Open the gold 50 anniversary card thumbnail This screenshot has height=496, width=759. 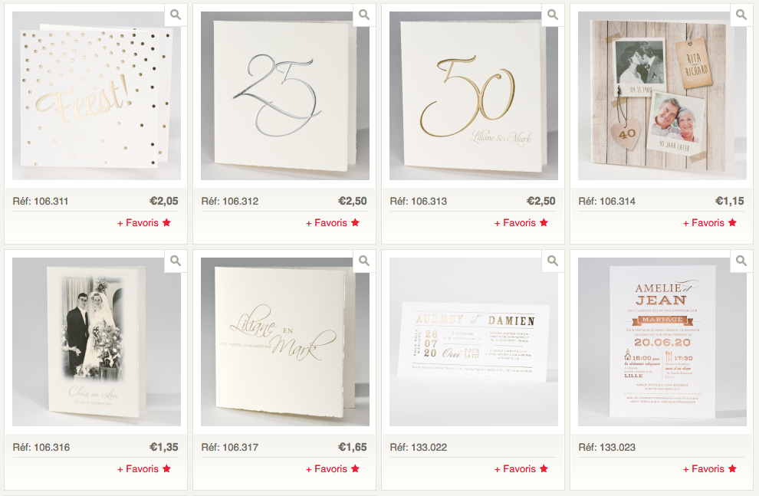(x=473, y=96)
